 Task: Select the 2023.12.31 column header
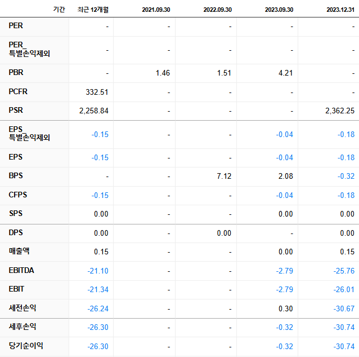pyautogui.click(x=340, y=10)
